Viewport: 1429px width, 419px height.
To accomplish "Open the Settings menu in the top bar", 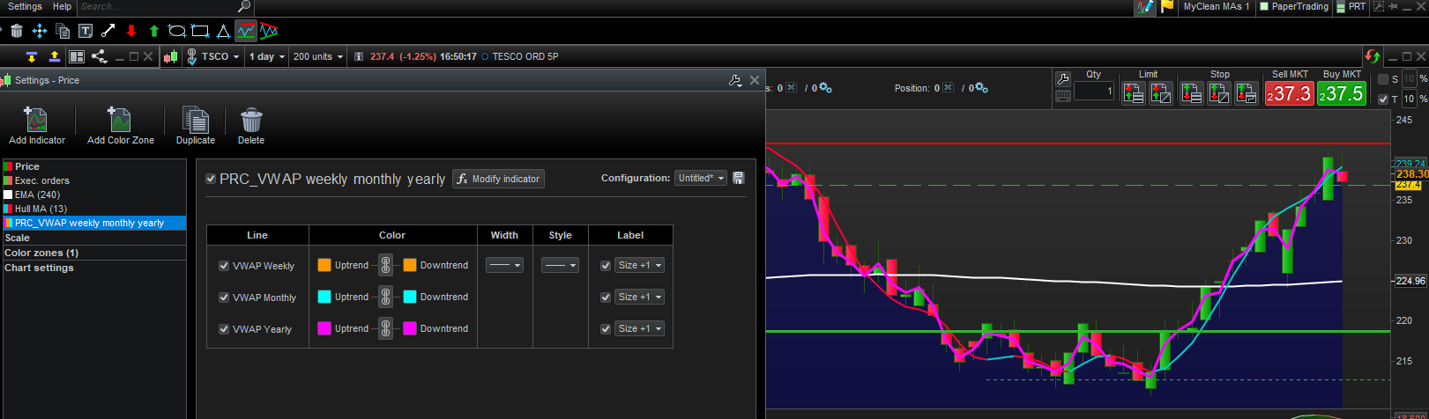I will click(x=25, y=6).
